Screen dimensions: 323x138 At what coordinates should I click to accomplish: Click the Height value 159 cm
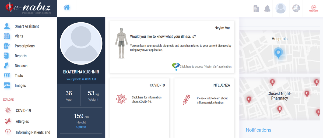tap(81, 116)
